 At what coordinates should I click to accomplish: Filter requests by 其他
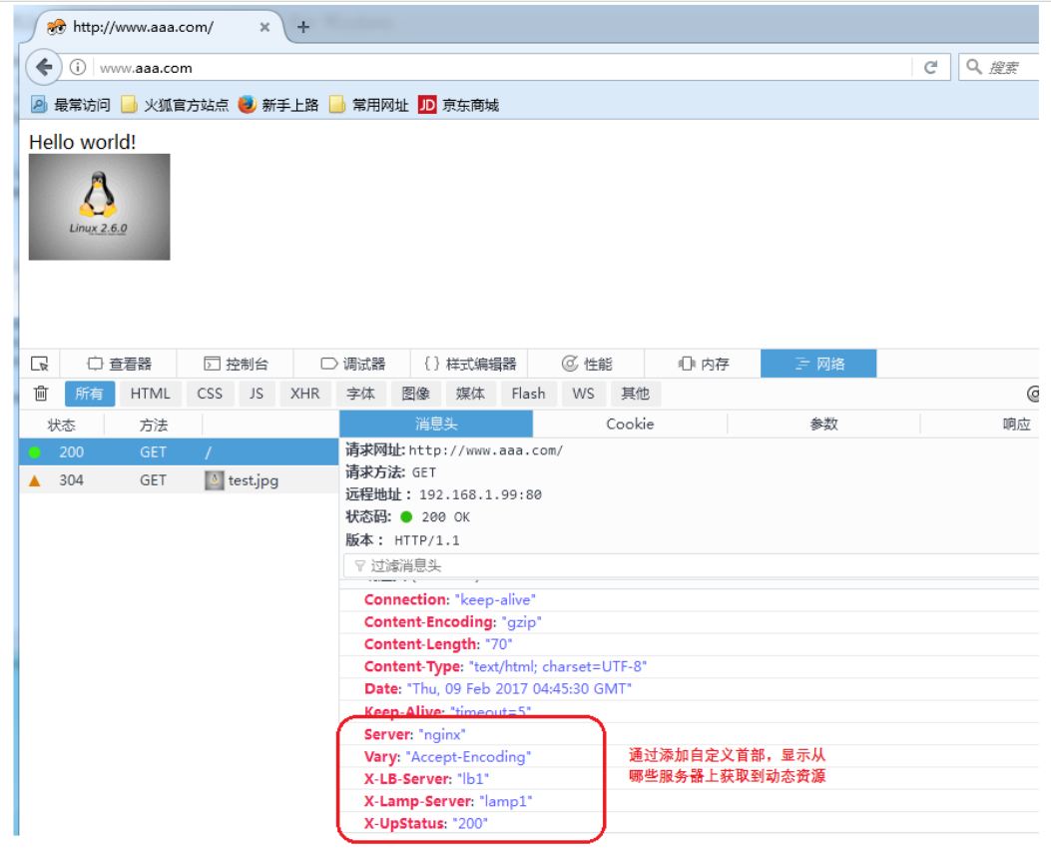pyautogui.click(x=636, y=394)
